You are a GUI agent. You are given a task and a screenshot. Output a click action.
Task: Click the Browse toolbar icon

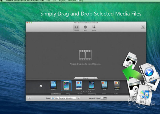click(x=94, y=28)
